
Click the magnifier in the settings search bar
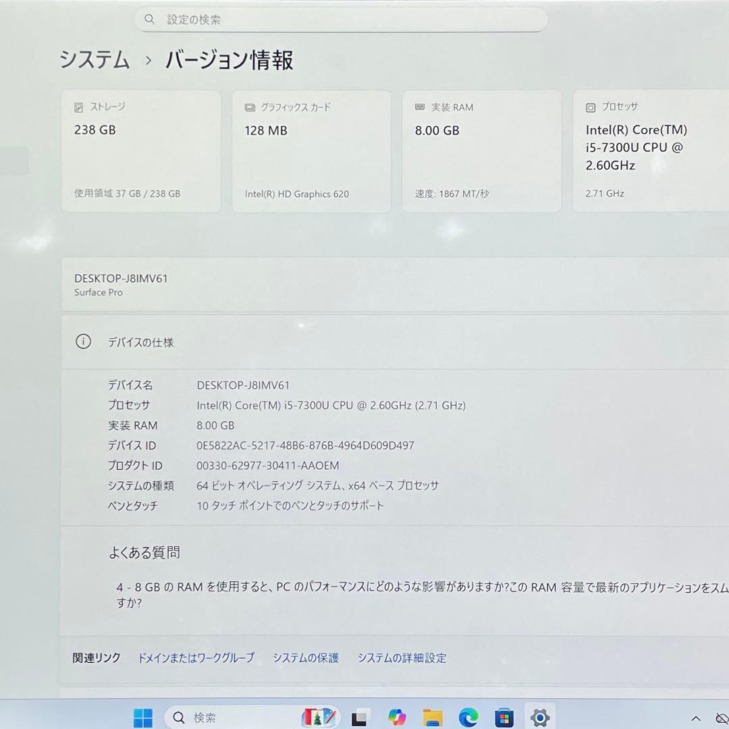150,19
